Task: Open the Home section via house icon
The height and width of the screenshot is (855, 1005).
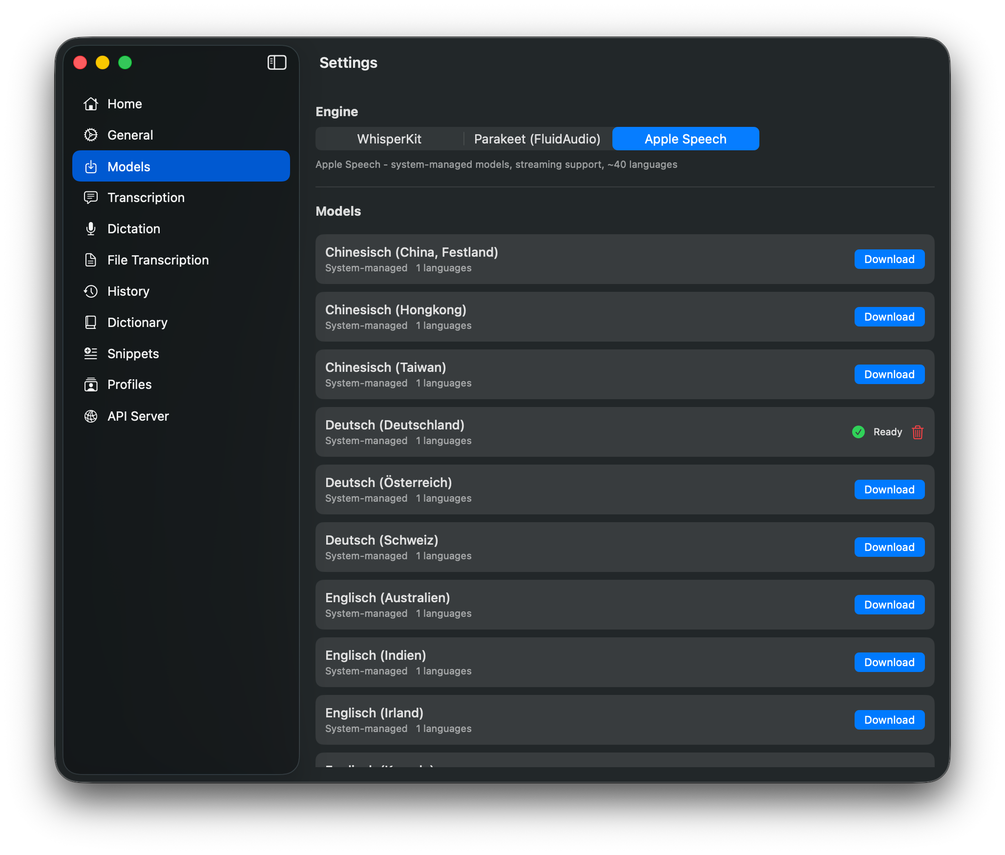Action: (x=91, y=103)
